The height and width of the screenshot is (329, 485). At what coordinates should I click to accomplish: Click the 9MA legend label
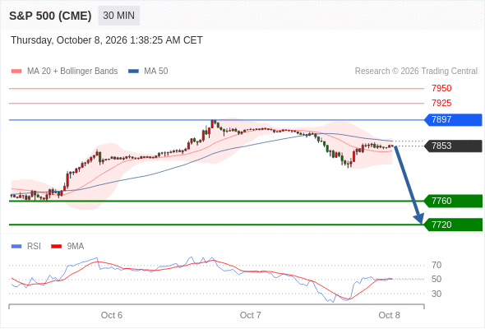tap(76, 247)
